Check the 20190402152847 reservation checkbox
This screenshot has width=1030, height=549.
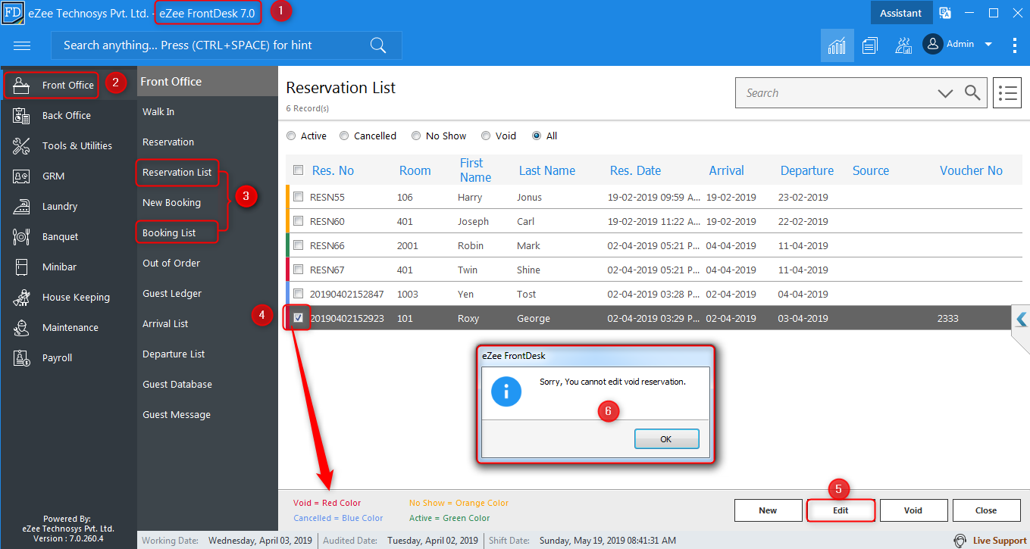299,294
